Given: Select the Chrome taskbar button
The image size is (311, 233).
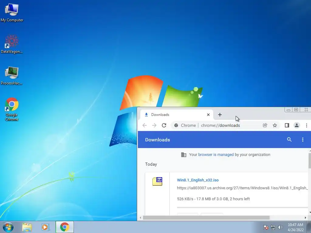Looking at the screenshot, I should pyautogui.click(x=64, y=227).
